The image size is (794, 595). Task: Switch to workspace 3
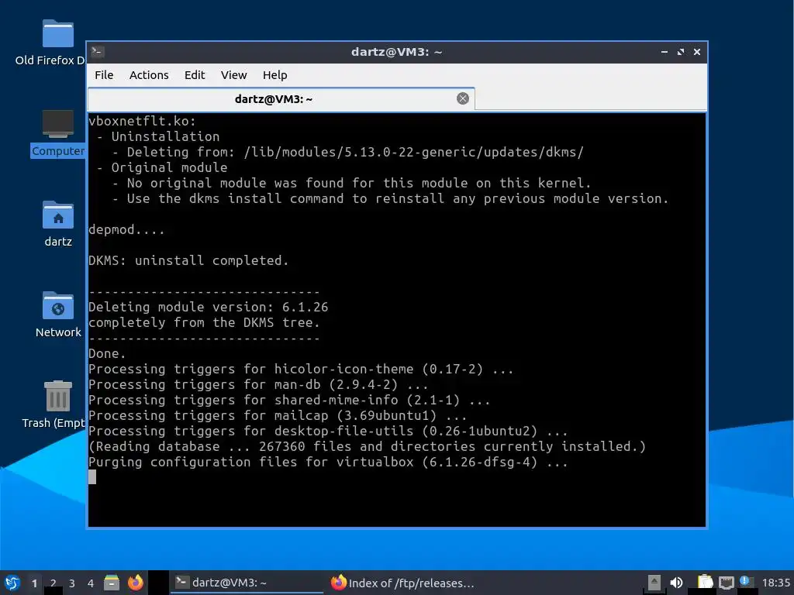point(72,583)
